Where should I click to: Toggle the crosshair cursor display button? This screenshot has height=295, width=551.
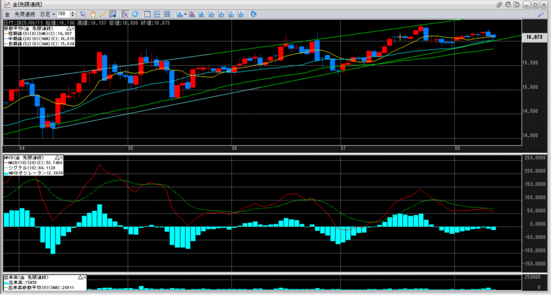tap(124, 13)
